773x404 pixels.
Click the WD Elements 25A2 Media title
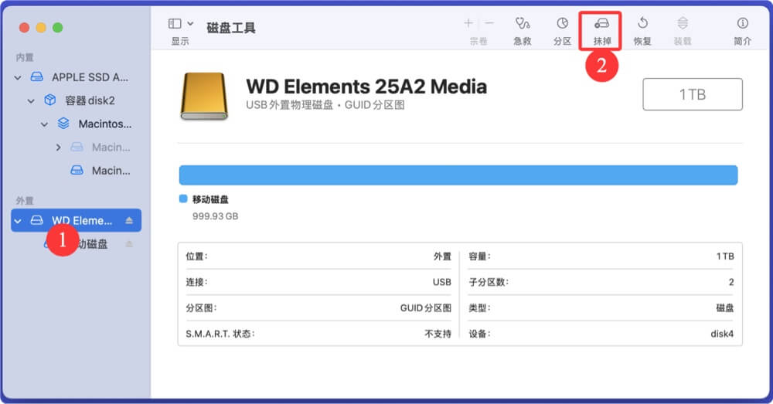click(x=366, y=87)
